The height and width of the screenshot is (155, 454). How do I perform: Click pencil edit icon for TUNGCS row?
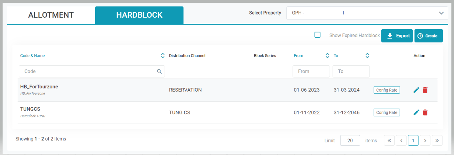coord(416,112)
